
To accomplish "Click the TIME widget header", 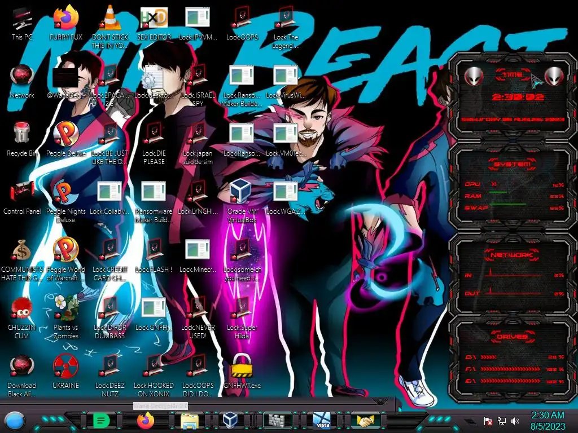I will pos(513,75).
